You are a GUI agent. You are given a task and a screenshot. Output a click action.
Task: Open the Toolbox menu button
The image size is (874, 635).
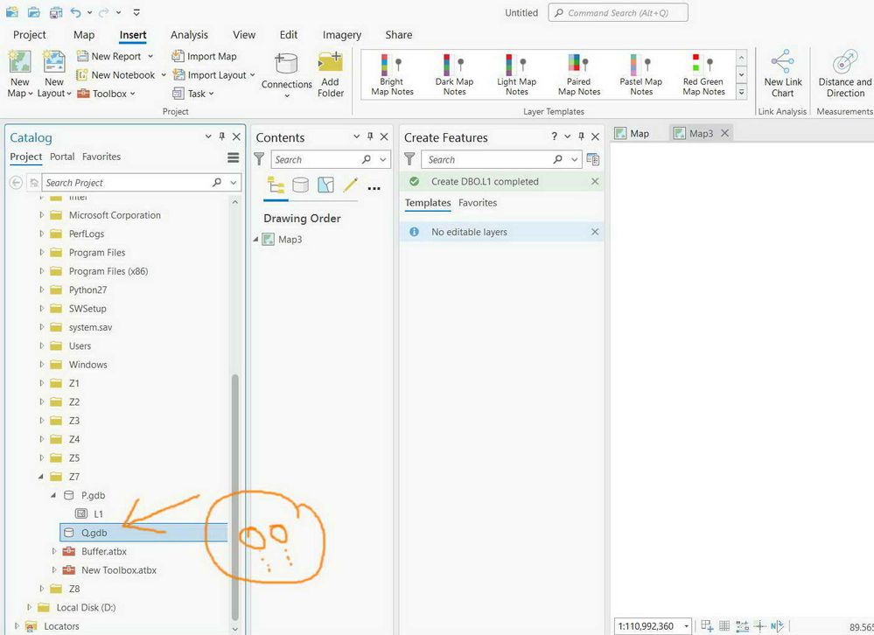point(107,94)
